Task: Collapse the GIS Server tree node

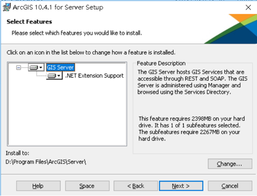Action: point(19,68)
